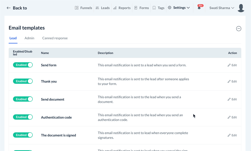Collapse the Email templates section
Screen dimensions: 251x151
point(239,29)
